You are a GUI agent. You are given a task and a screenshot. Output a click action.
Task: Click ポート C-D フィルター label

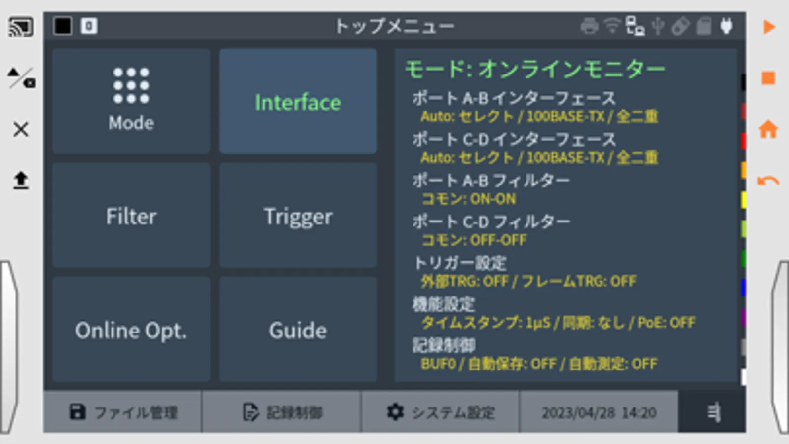coord(491,222)
